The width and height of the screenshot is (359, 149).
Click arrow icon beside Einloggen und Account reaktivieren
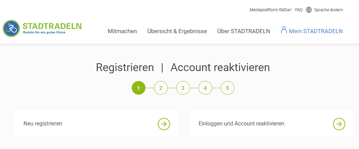[339, 124]
